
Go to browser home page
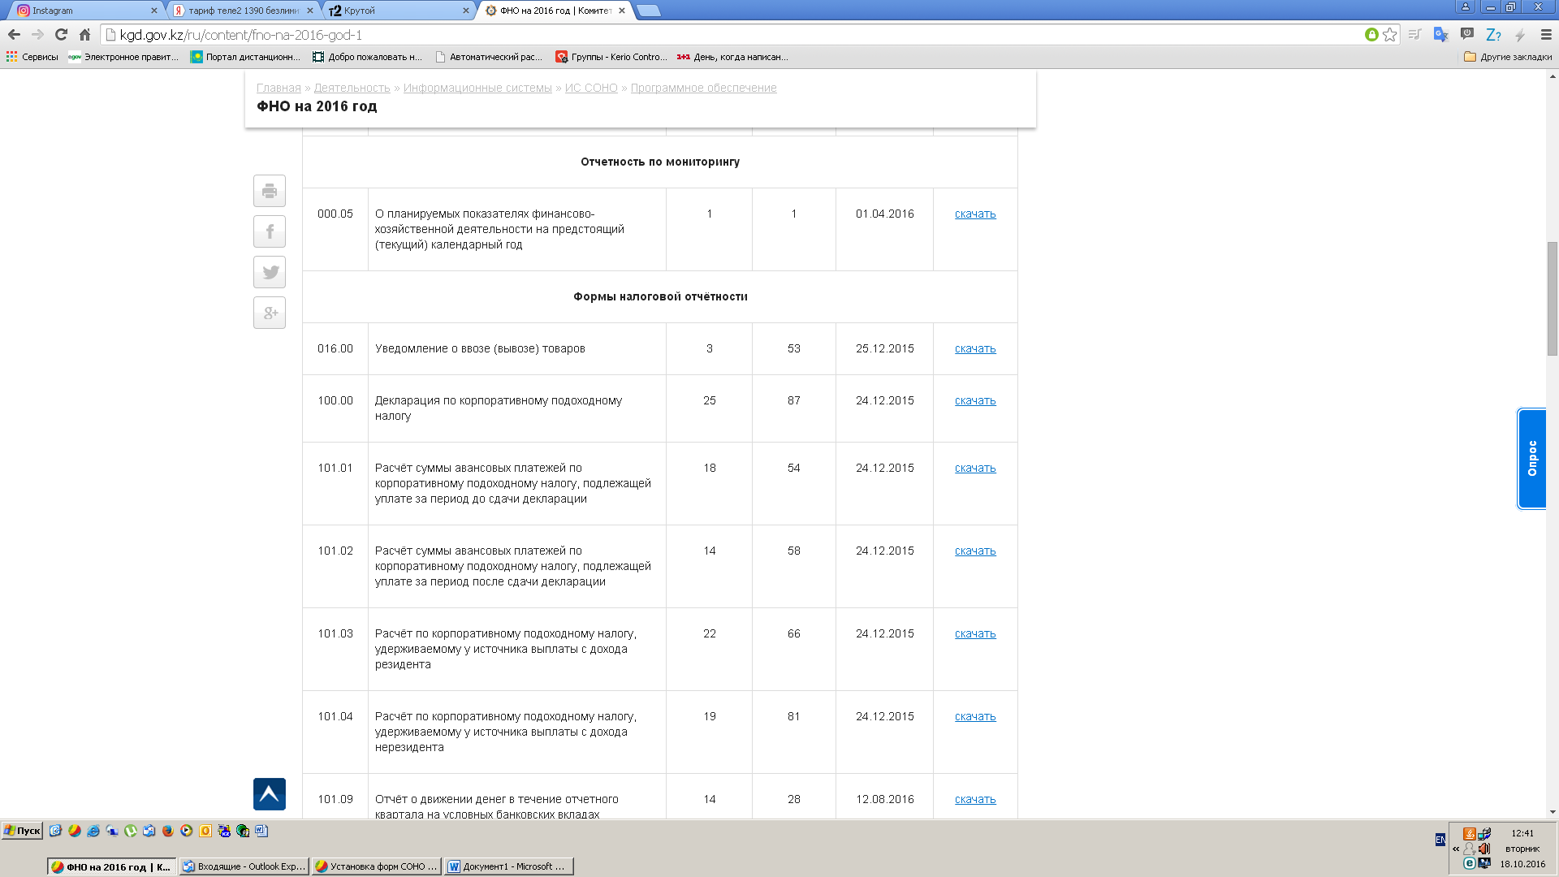pos(84,34)
